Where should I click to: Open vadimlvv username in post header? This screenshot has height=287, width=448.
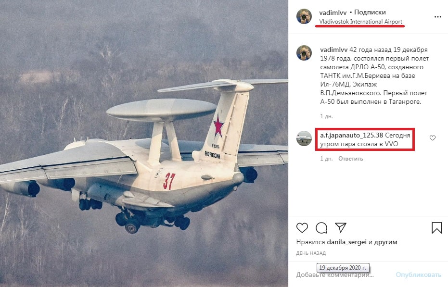pyautogui.click(x=333, y=12)
